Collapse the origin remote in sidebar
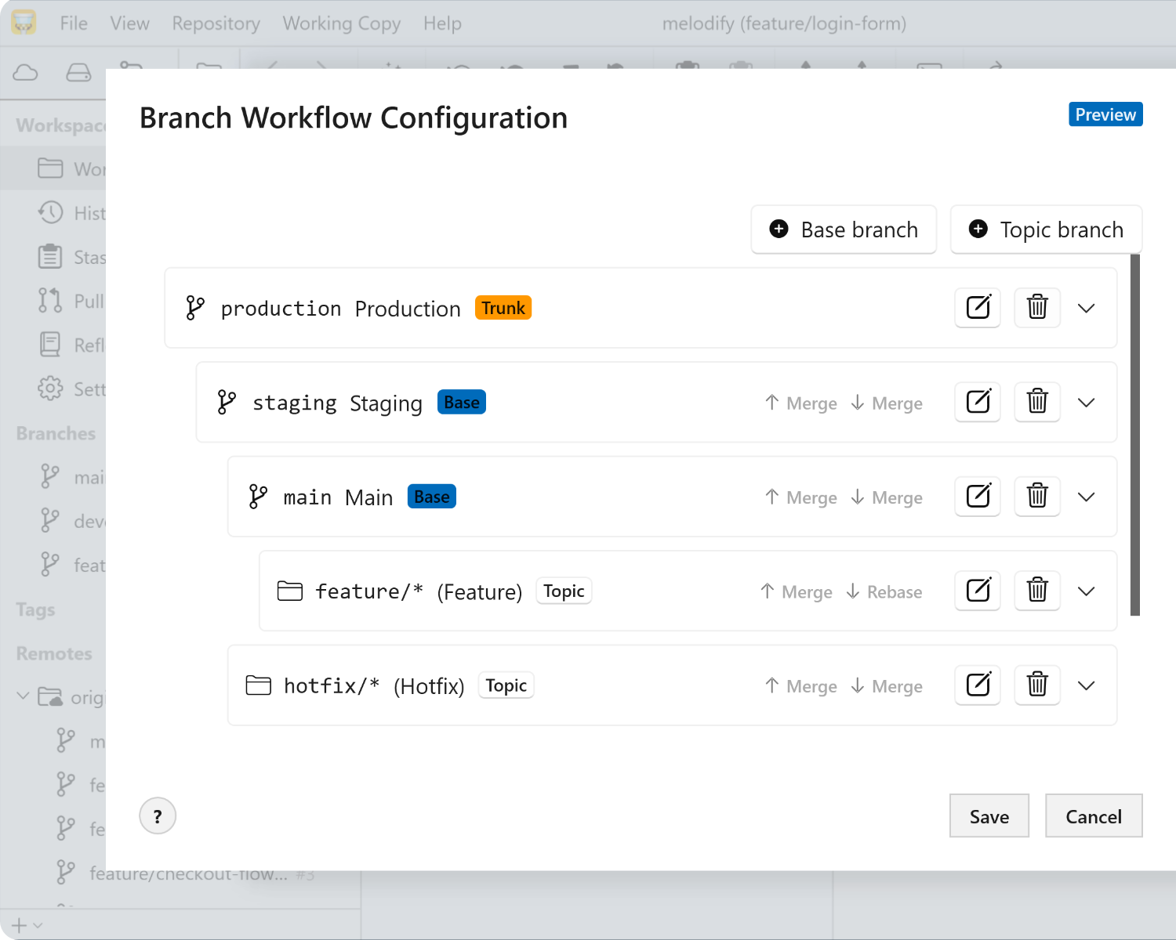1176x940 pixels. (23, 696)
